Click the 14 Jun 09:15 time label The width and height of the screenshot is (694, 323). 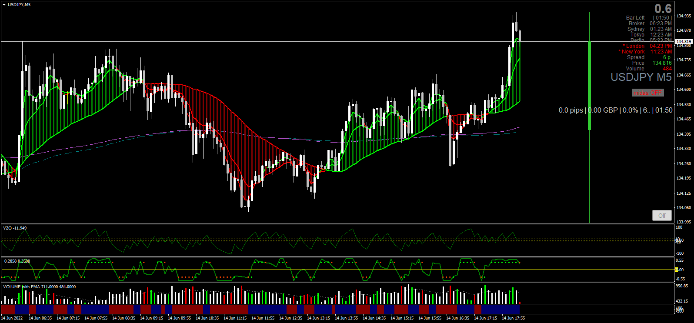point(151,318)
